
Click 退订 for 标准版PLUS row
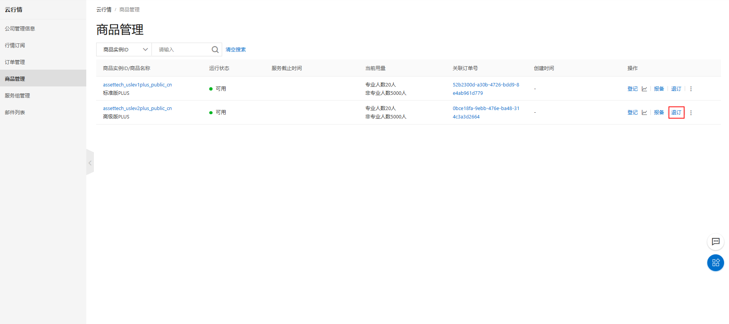click(x=676, y=89)
